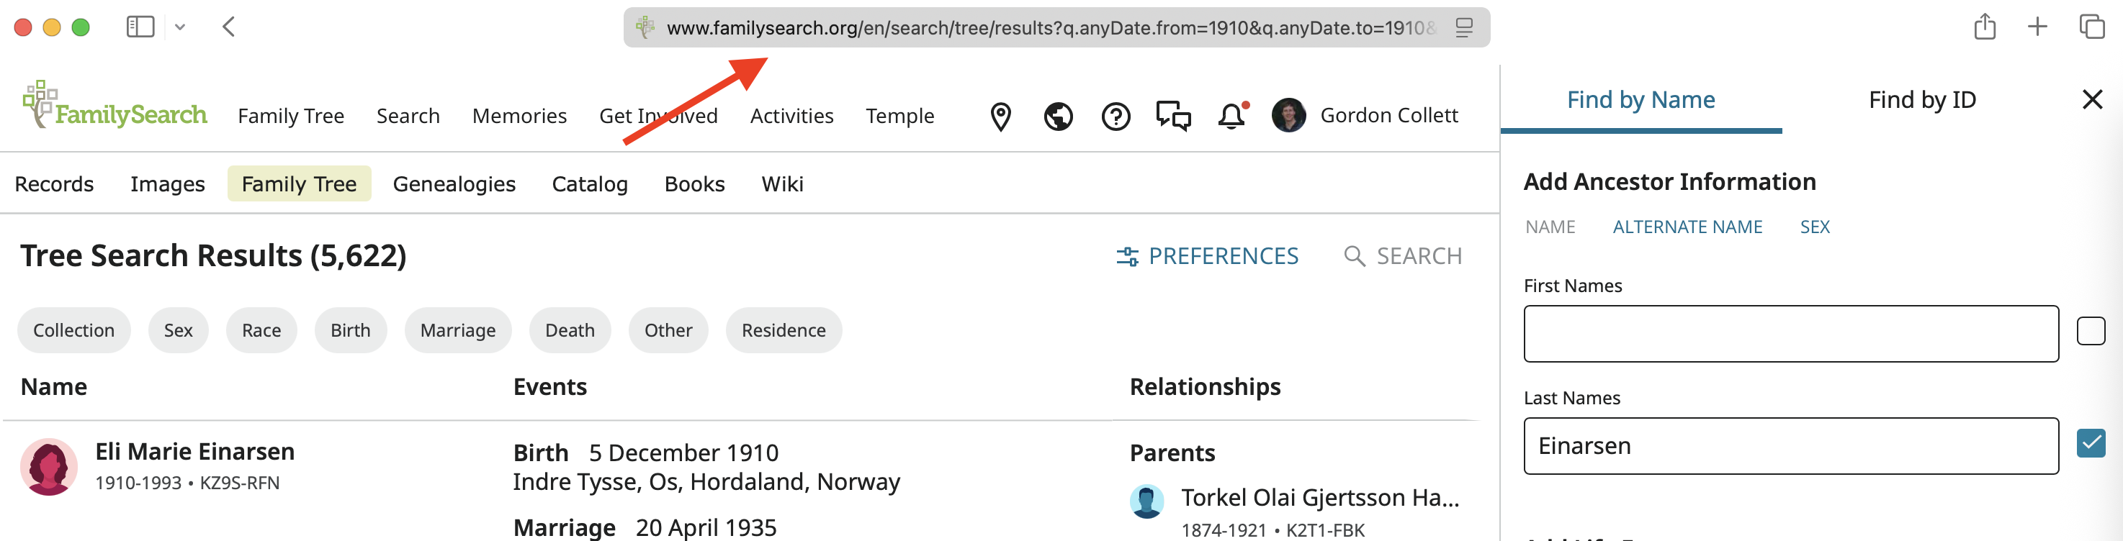Click the help question mark icon
Viewport: 2123px width, 541px height.
click(x=1116, y=115)
